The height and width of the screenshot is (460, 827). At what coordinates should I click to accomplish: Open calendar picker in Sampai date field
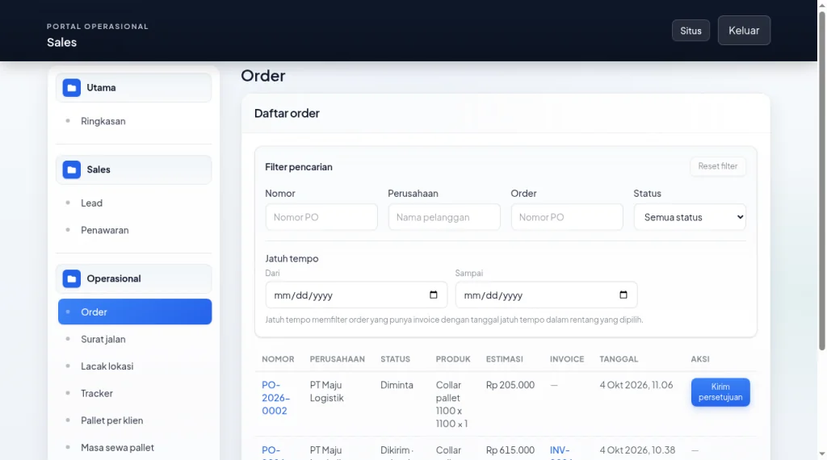pos(623,295)
